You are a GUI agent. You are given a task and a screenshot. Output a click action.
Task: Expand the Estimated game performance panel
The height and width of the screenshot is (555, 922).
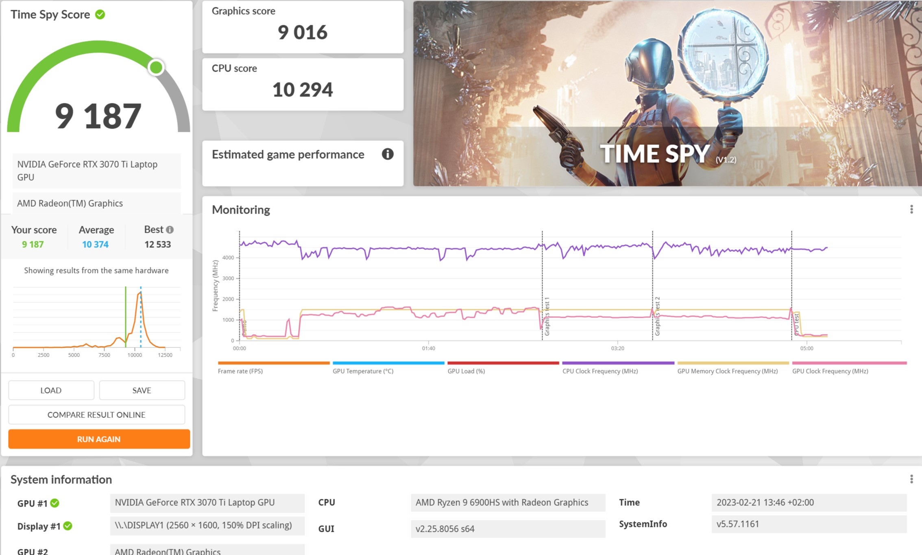pyautogui.click(x=303, y=163)
